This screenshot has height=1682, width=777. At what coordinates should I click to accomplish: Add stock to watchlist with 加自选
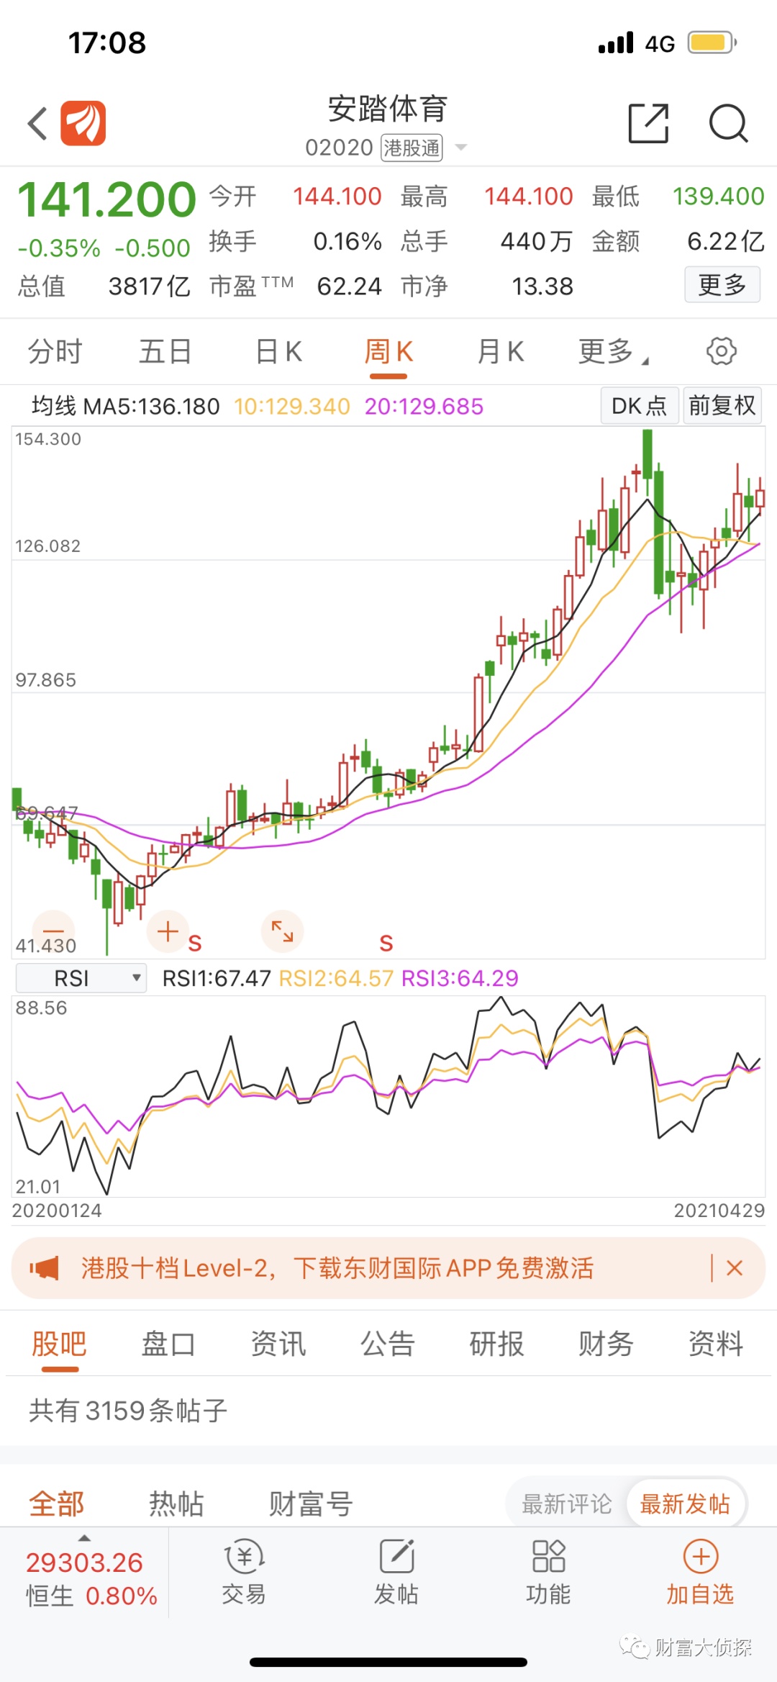700,1574
